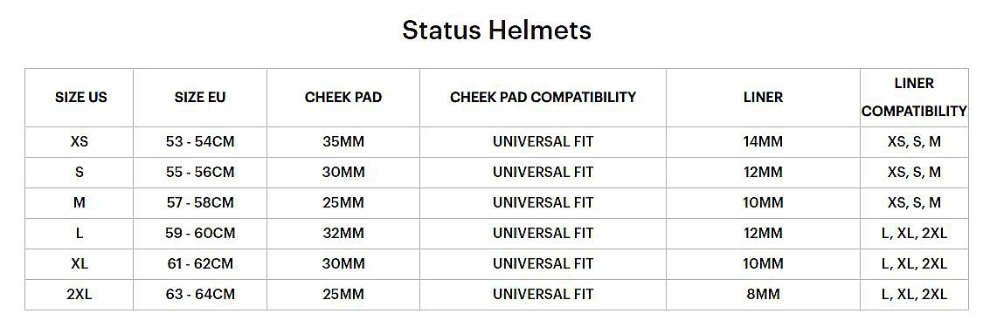The width and height of the screenshot is (990, 334).
Task: Select the 53 - 54CM cell
Action: [199, 142]
